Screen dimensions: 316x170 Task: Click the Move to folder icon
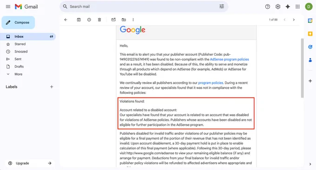pyautogui.click(x=124, y=20)
